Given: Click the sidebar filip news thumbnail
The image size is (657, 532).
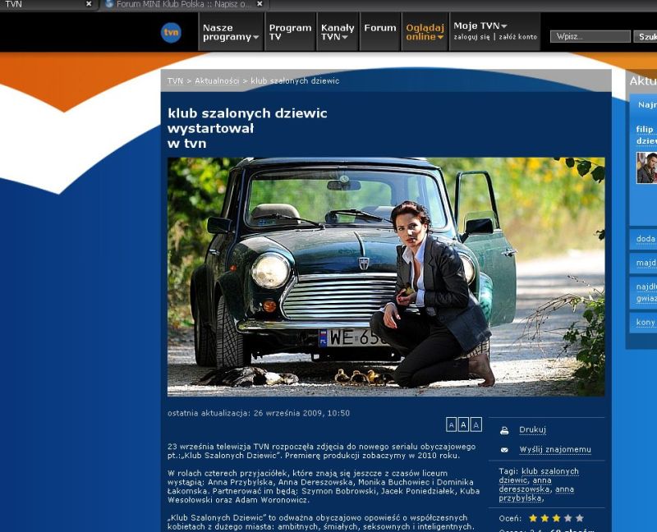Looking at the screenshot, I should pyautogui.click(x=646, y=167).
